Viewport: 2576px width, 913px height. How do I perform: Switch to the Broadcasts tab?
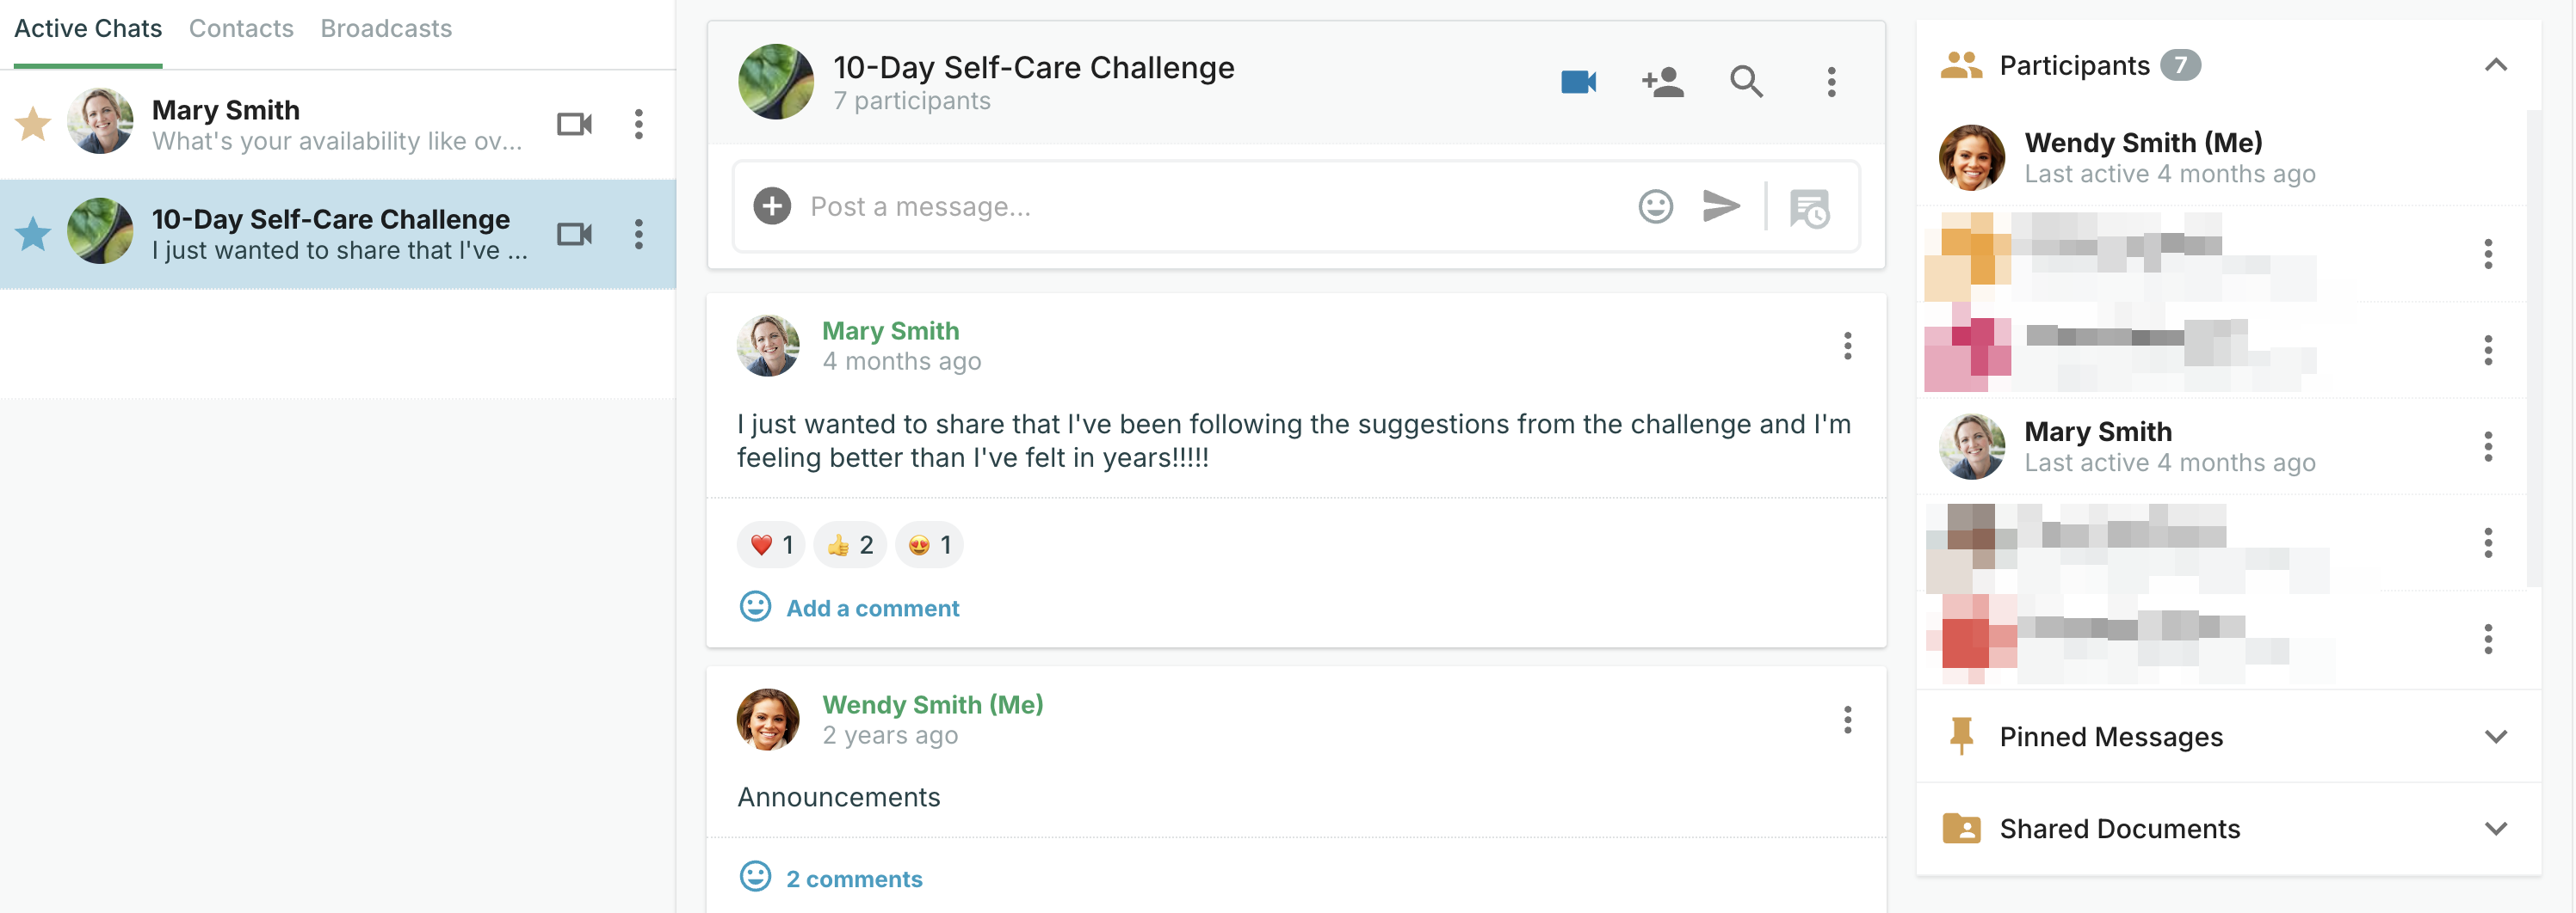(x=386, y=29)
